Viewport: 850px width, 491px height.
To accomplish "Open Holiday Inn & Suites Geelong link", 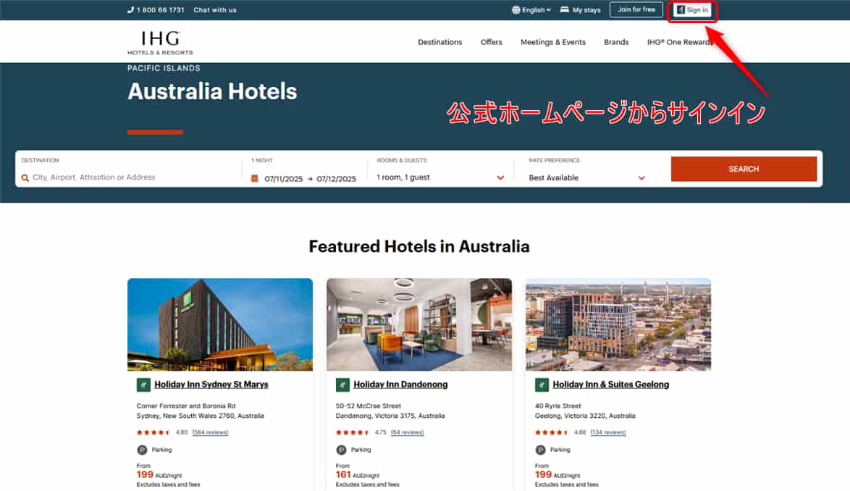I will [x=611, y=385].
